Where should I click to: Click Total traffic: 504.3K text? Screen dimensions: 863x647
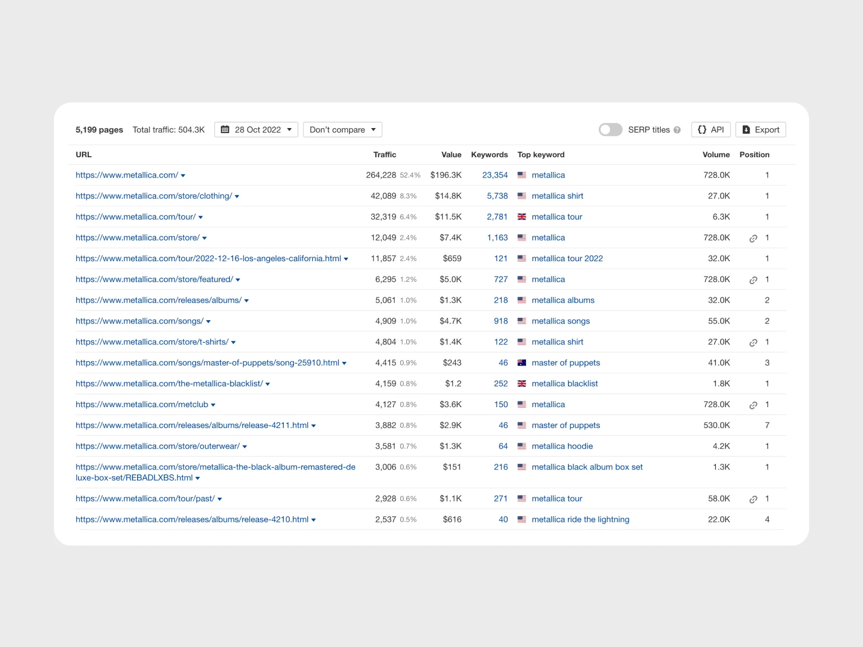169,130
